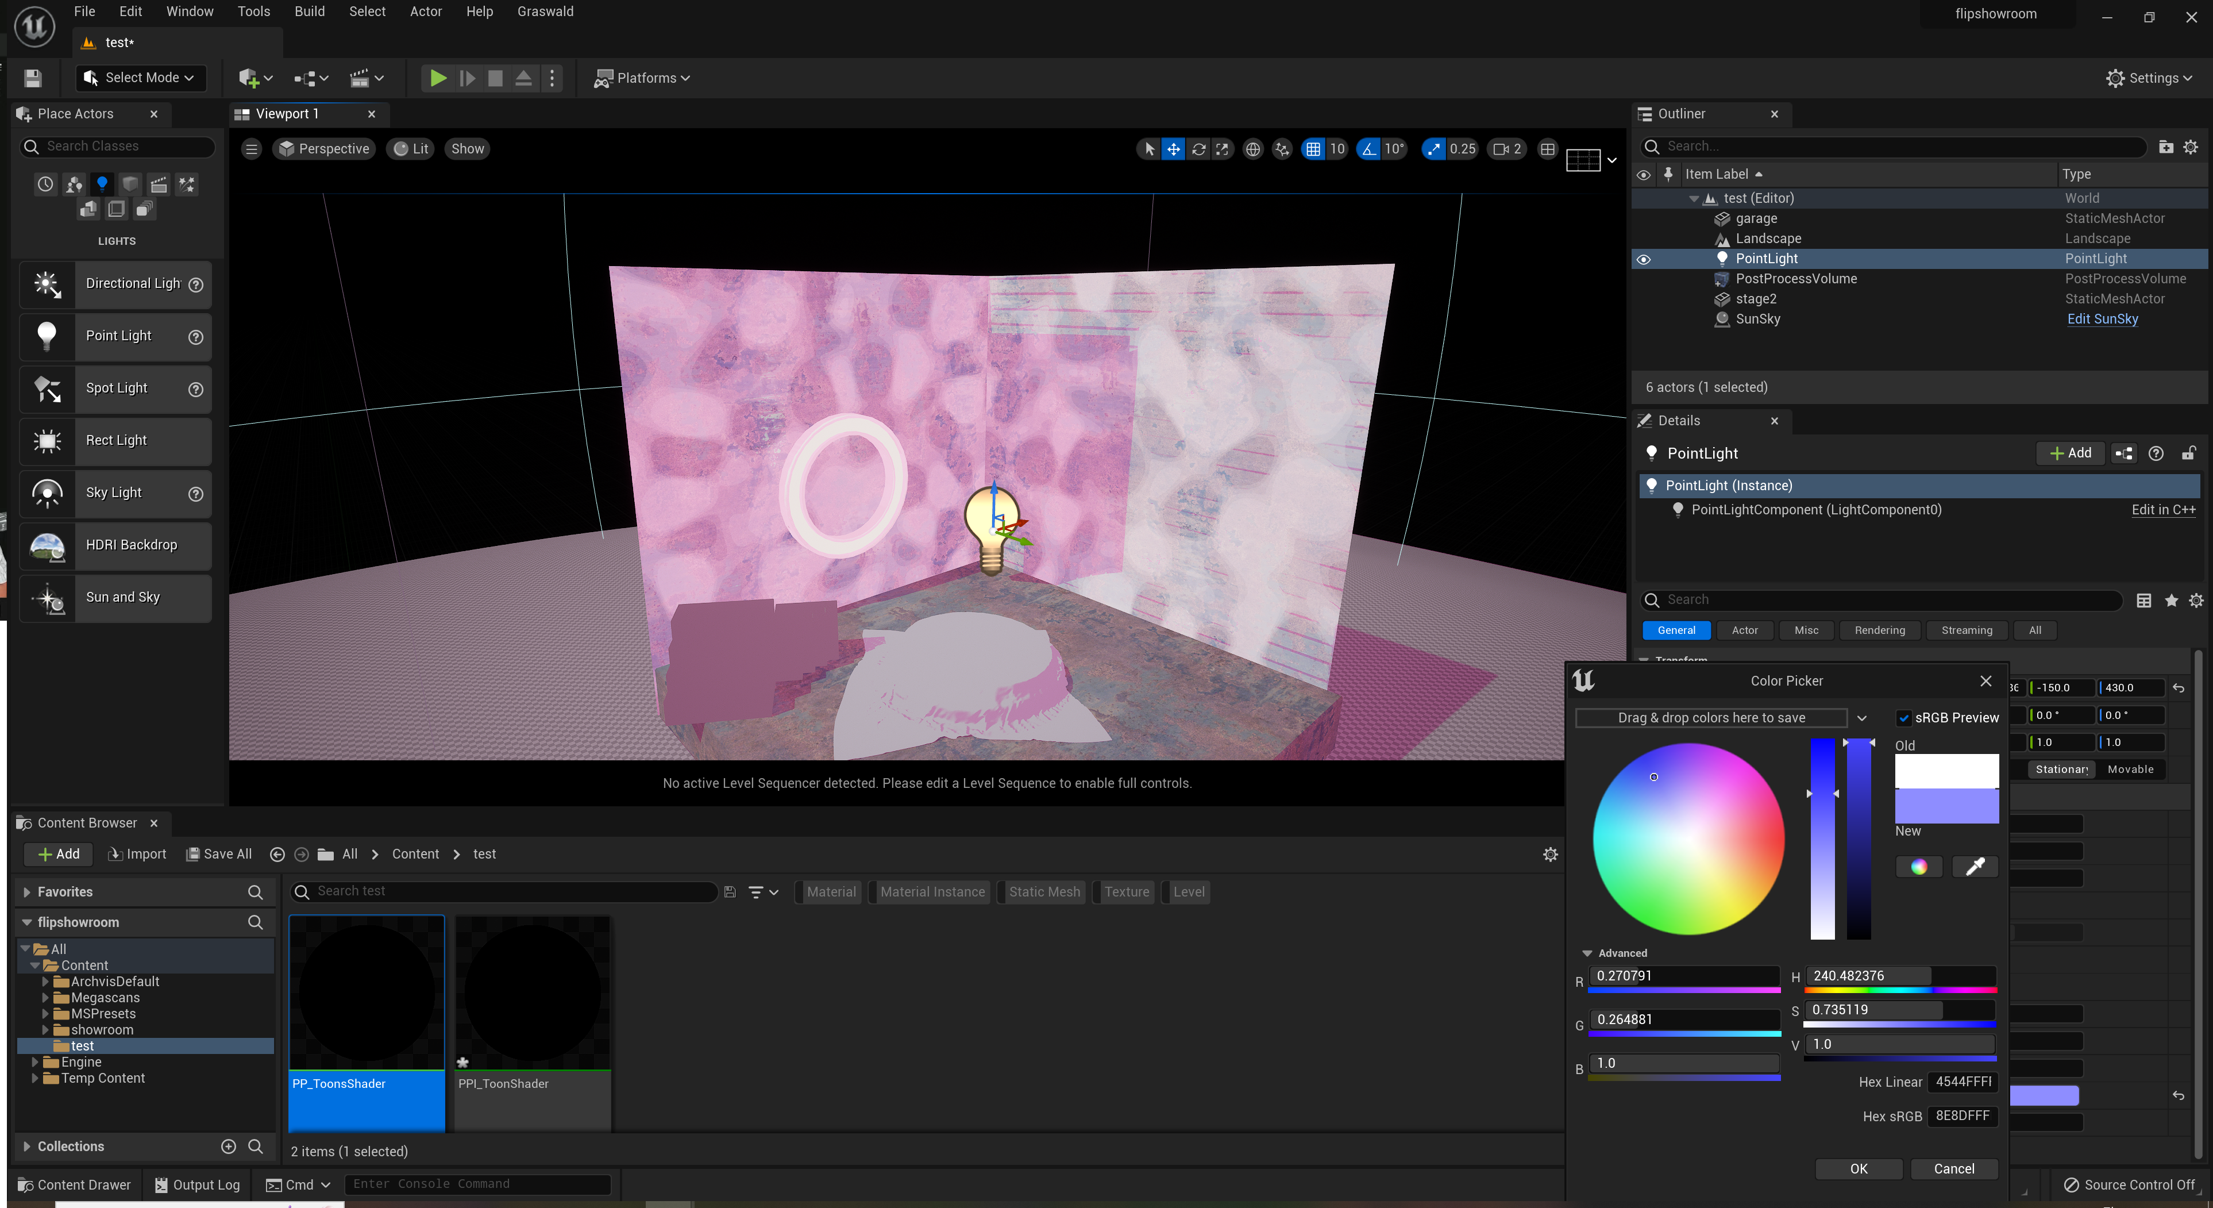Click the Edit SunSky link
2213x1208 pixels.
(x=2102, y=319)
